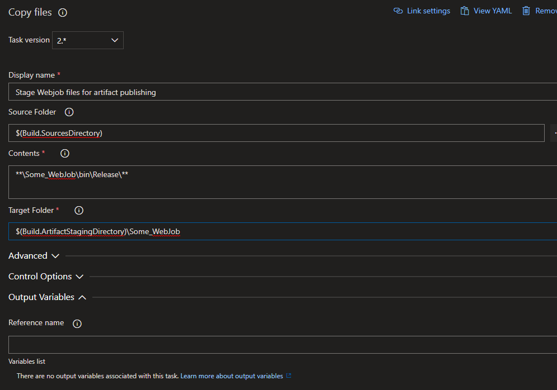Click the Target Folder info icon
Image resolution: width=557 pixels, height=390 pixels.
click(79, 211)
